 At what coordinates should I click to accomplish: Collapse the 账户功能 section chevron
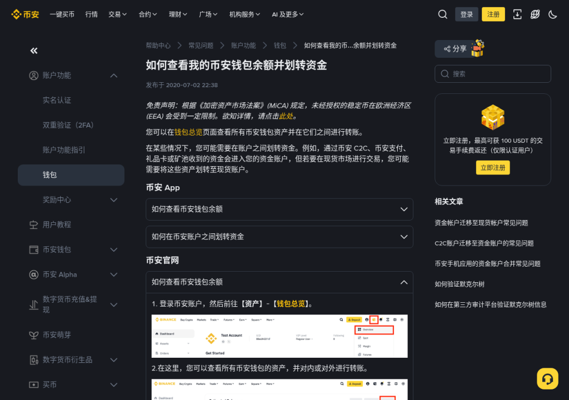tap(113, 76)
